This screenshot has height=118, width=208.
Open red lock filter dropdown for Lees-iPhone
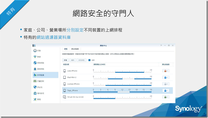[x=166, y=71]
